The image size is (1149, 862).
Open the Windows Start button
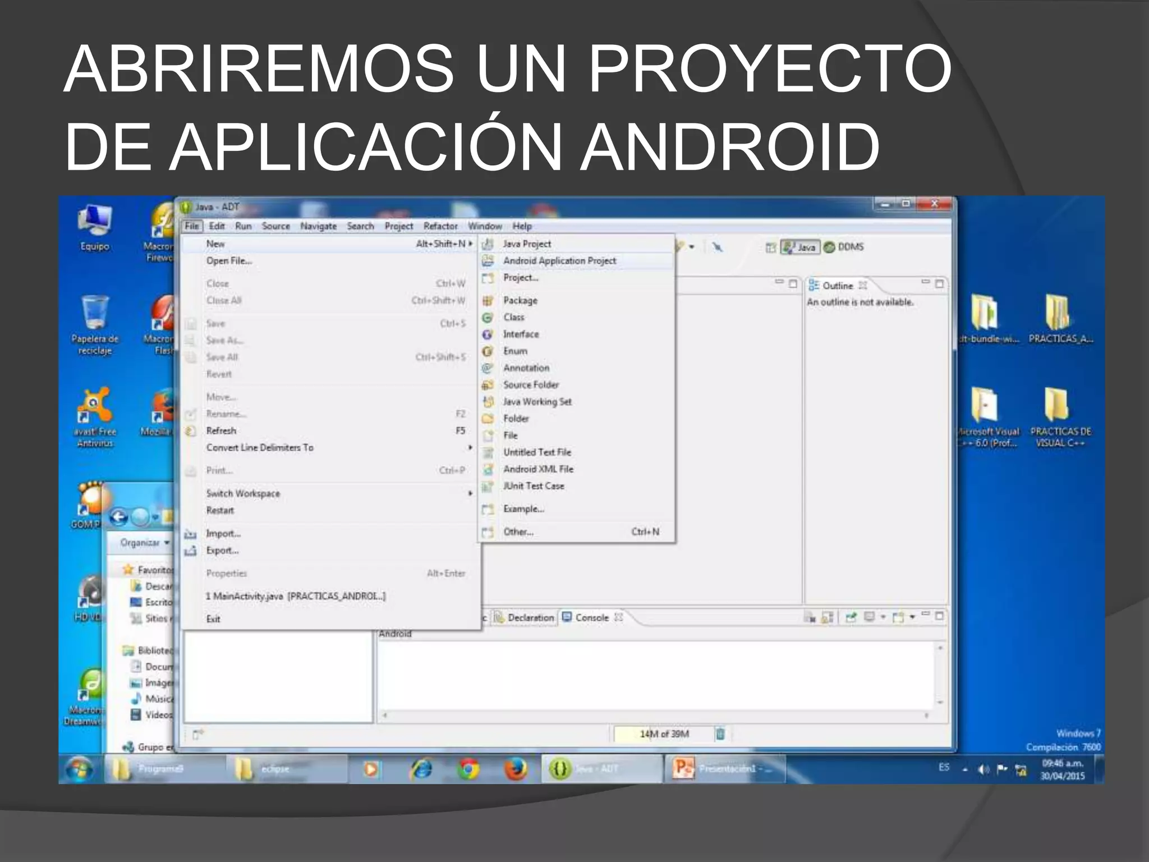click(80, 769)
